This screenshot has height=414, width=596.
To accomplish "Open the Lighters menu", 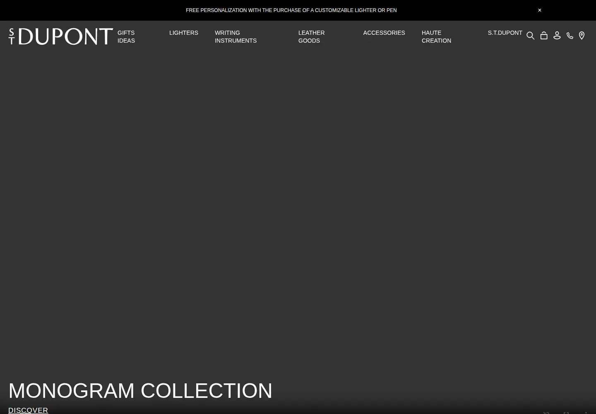I will [x=184, y=33].
